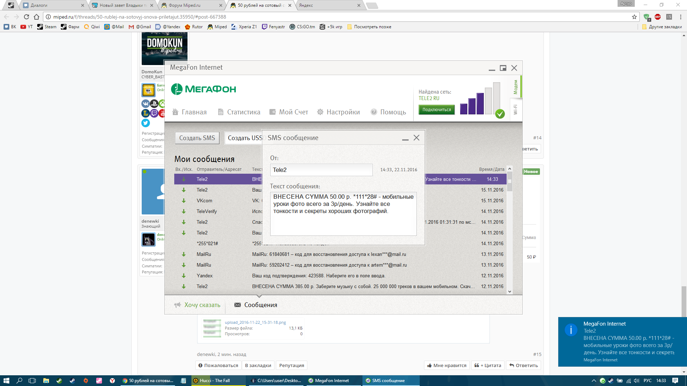Open the upload_2016-11-22_15-31-18.png attachment link
The image size is (687, 386).
point(255,322)
